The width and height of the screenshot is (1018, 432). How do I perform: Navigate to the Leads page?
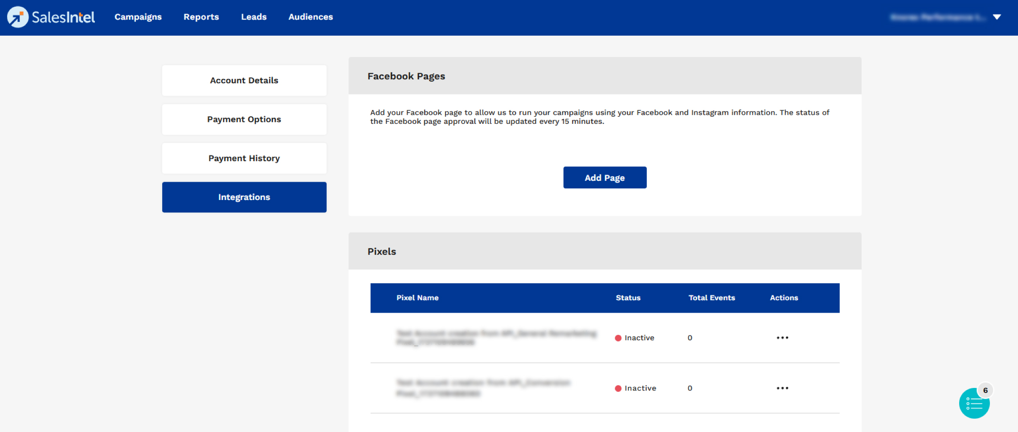point(253,17)
